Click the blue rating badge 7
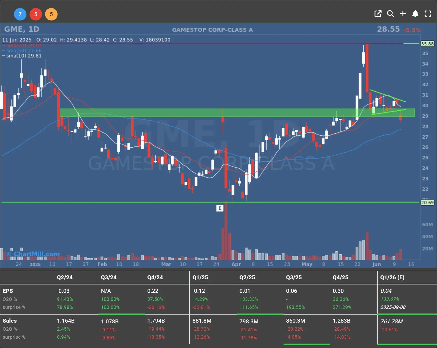This screenshot has width=437, height=348. [20, 14]
